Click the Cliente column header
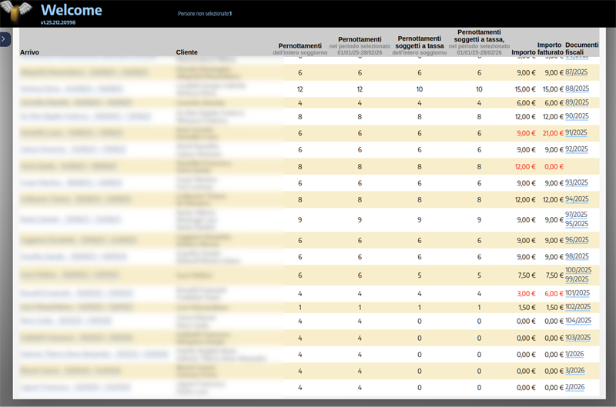Image resolution: width=616 pixels, height=407 pixels. click(186, 52)
